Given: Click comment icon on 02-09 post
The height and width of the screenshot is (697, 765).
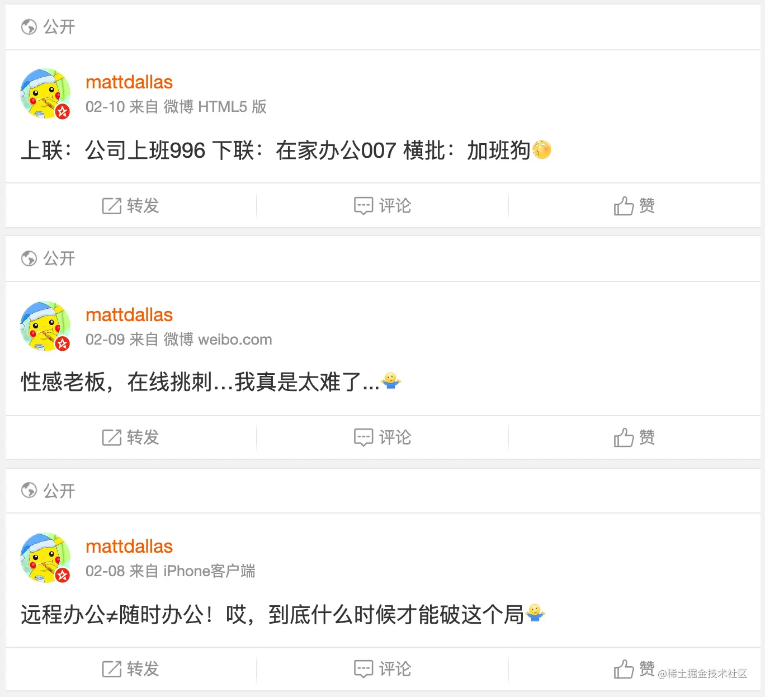Looking at the screenshot, I should (x=363, y=437).
